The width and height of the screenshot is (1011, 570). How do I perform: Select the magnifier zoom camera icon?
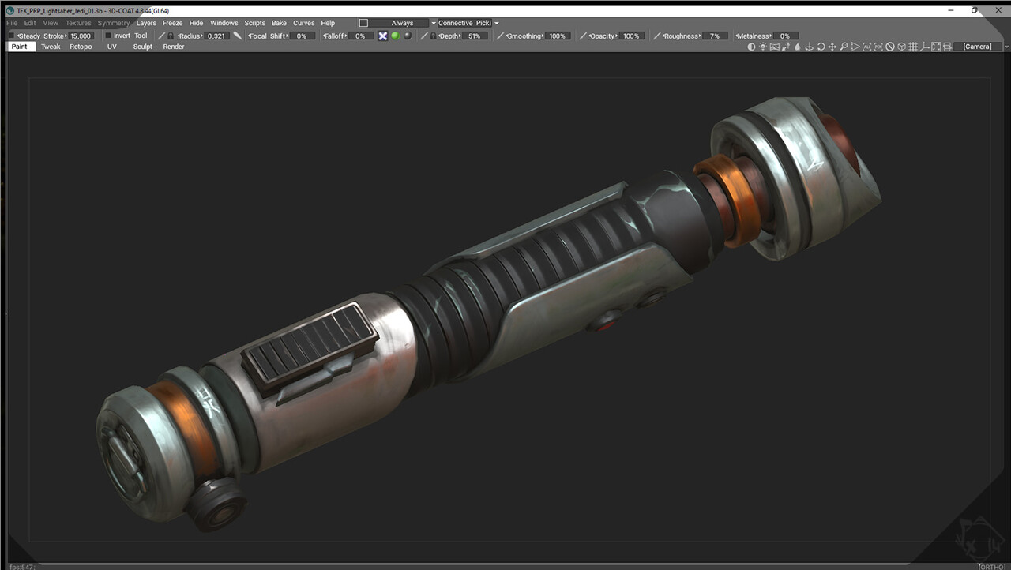point(844,47)
